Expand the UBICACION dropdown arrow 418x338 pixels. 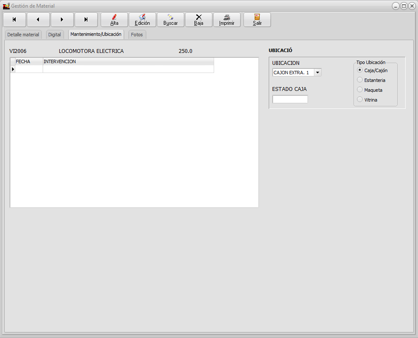[x=317, y=73]
